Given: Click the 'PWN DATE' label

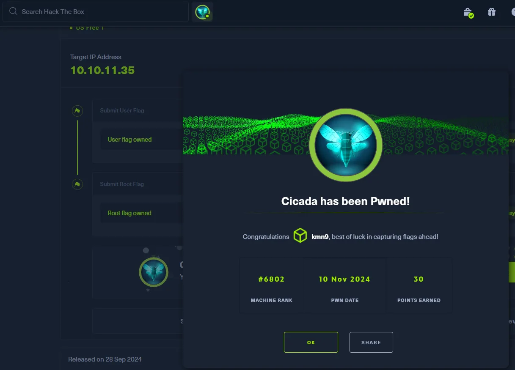Looking at the screenshot, I should click(345, 300).
